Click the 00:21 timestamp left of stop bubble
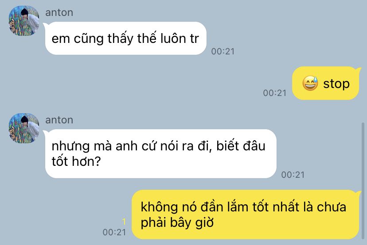 275,93
